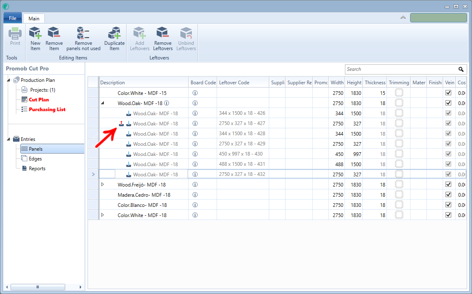The height and width of the screenshot is (294, 472).
Task: Open Purchasing List in the tree
Action: pyautogui.click(x=47, y=110)
